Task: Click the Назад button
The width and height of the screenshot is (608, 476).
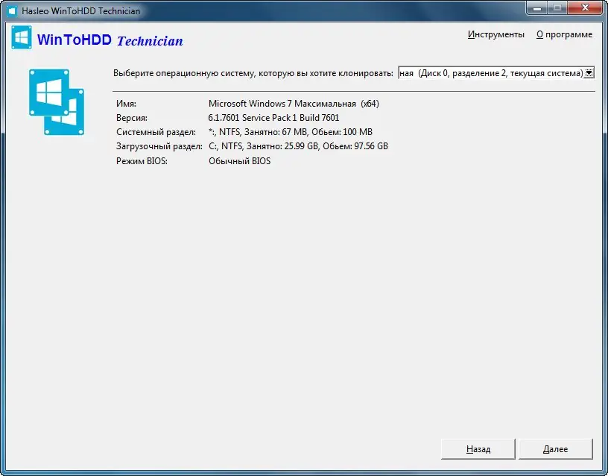Action: (478, 449)
